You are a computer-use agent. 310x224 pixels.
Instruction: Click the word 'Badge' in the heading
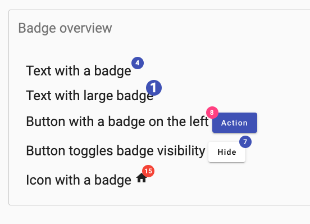37,28
